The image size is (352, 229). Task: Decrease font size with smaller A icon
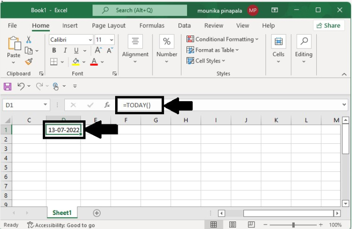tap(110, 50)
